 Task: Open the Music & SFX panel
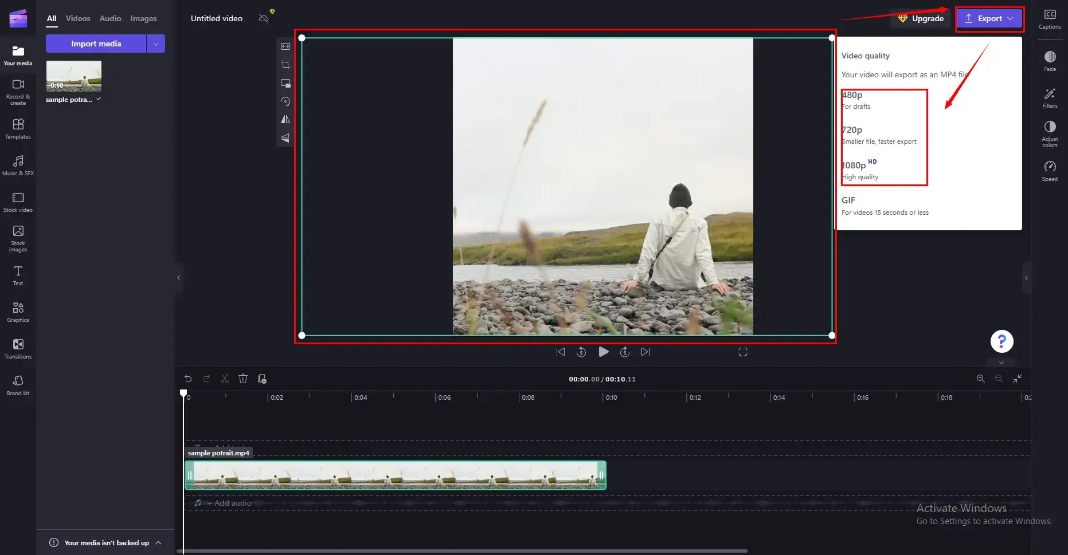(18, 166)
